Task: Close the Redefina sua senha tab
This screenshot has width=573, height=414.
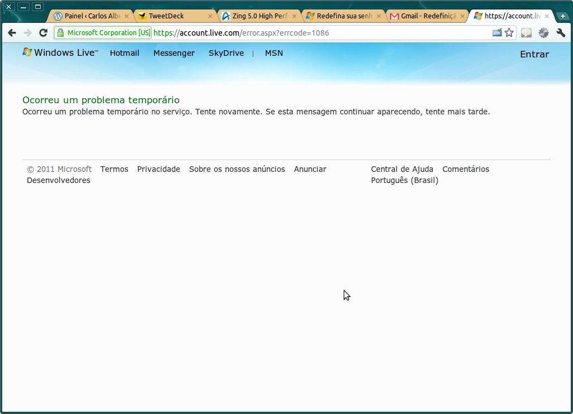Action: (x=379, y=16)
